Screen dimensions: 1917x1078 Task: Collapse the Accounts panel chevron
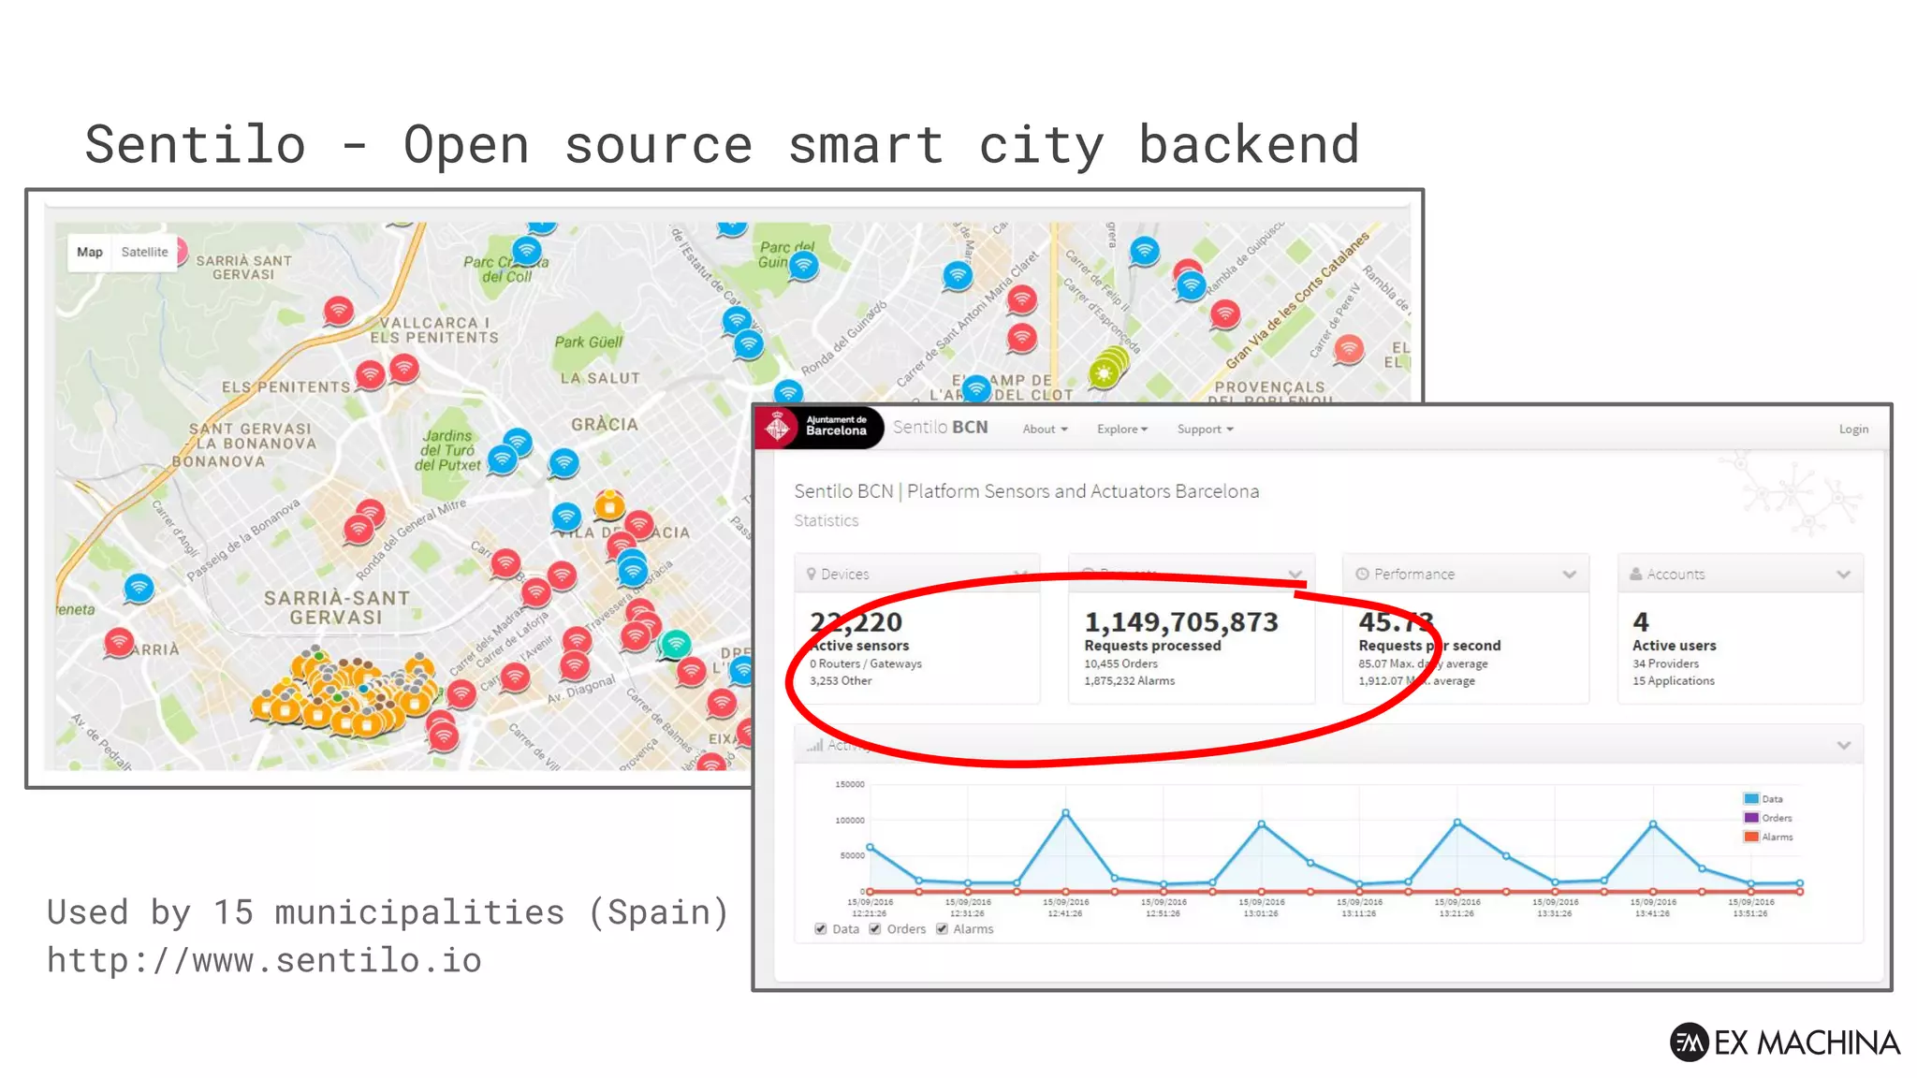click(x=1843, y=575)
